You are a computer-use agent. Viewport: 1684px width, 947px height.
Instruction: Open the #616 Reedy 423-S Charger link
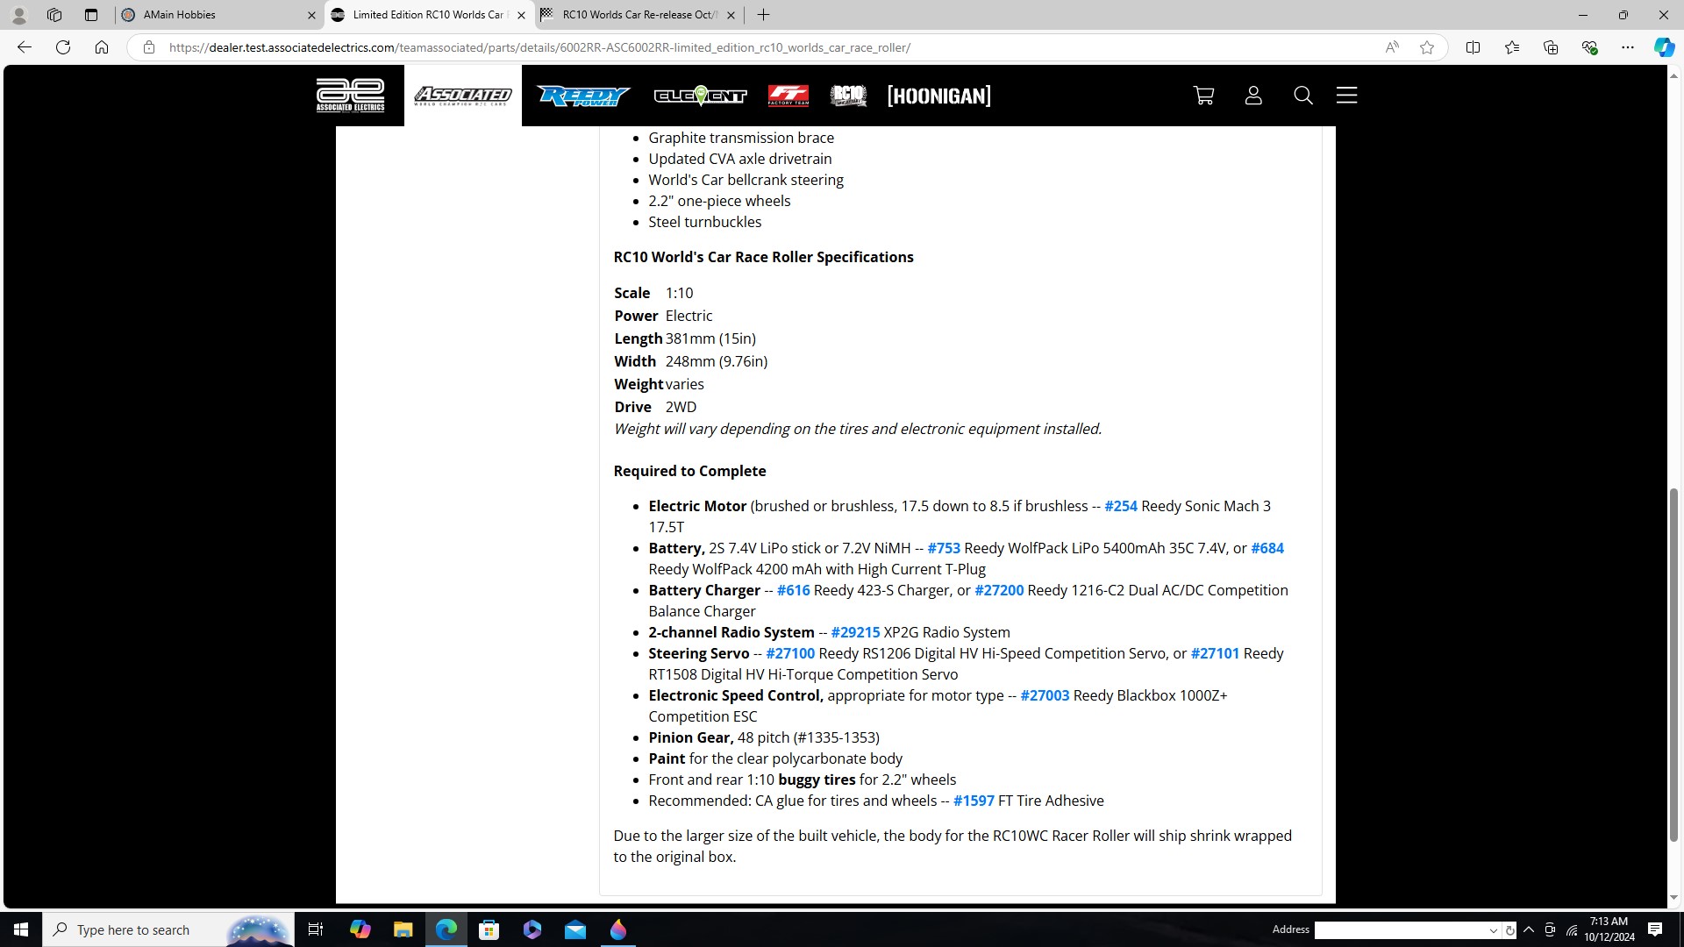794,590
